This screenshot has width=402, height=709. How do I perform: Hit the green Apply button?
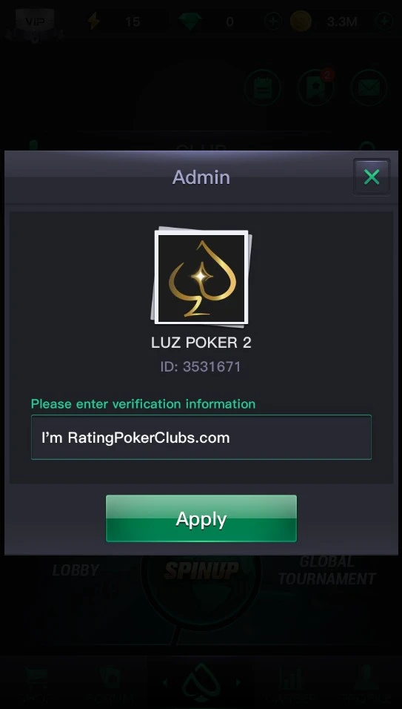pyautogui.click(x=201, y=518)
